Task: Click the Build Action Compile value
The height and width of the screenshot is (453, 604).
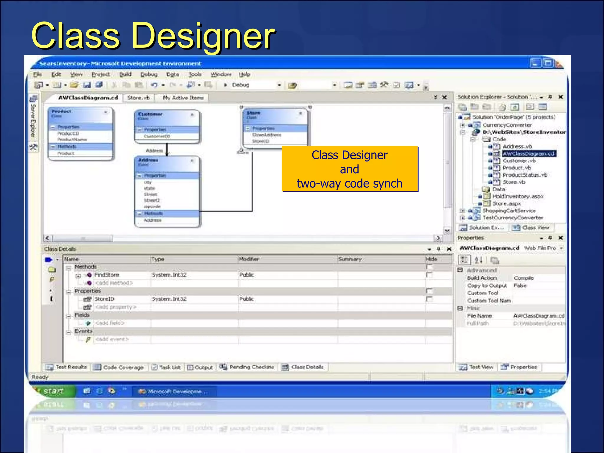Action: (523, 278)
